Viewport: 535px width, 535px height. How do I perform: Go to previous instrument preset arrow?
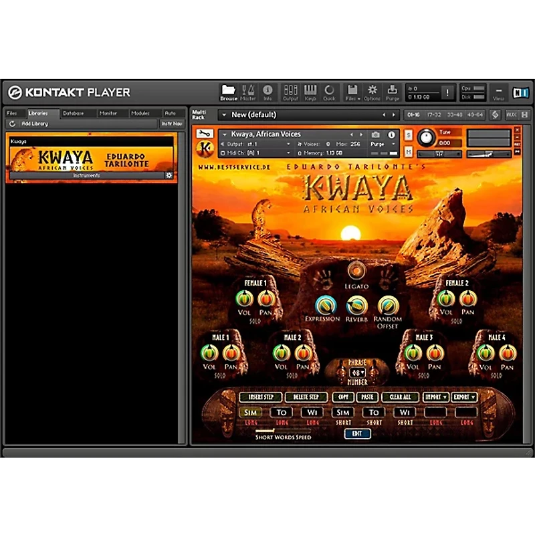pos(352,135)
